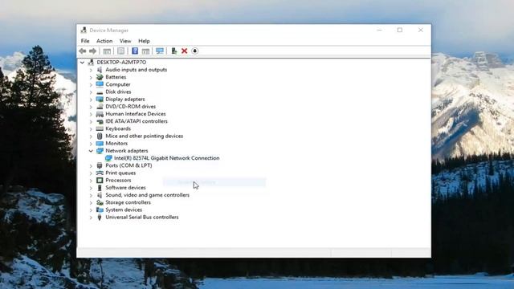Image resolution: width=514 pixels, height=289 pixels.
Task: Click the Network adapters category icon
Action: (x=100, y=151)
